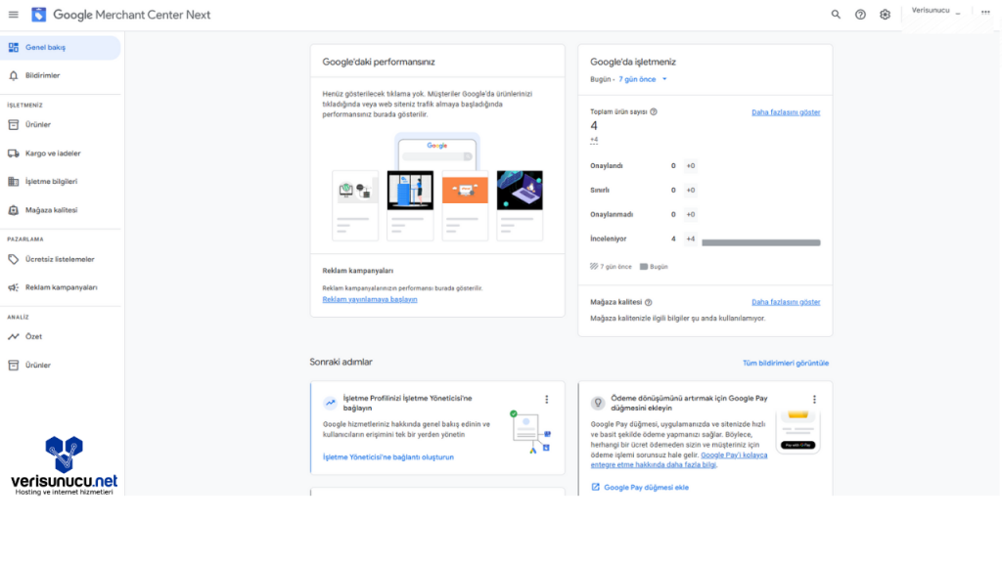Click the İşletme bilgileri building icon
This screenshot has height=563, width=1002.
14,181
